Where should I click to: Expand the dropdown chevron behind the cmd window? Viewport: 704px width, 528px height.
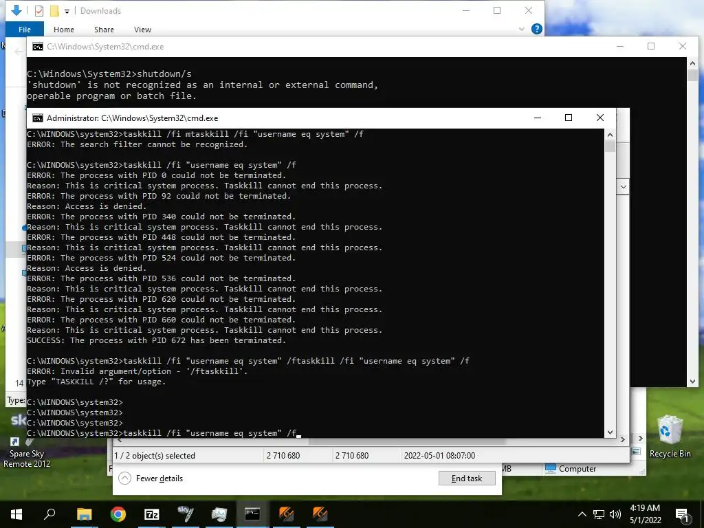623,187
